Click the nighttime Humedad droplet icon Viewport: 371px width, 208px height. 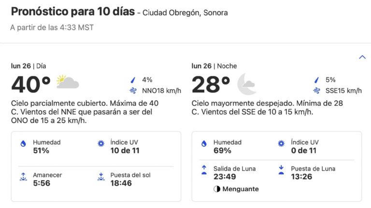204,144
